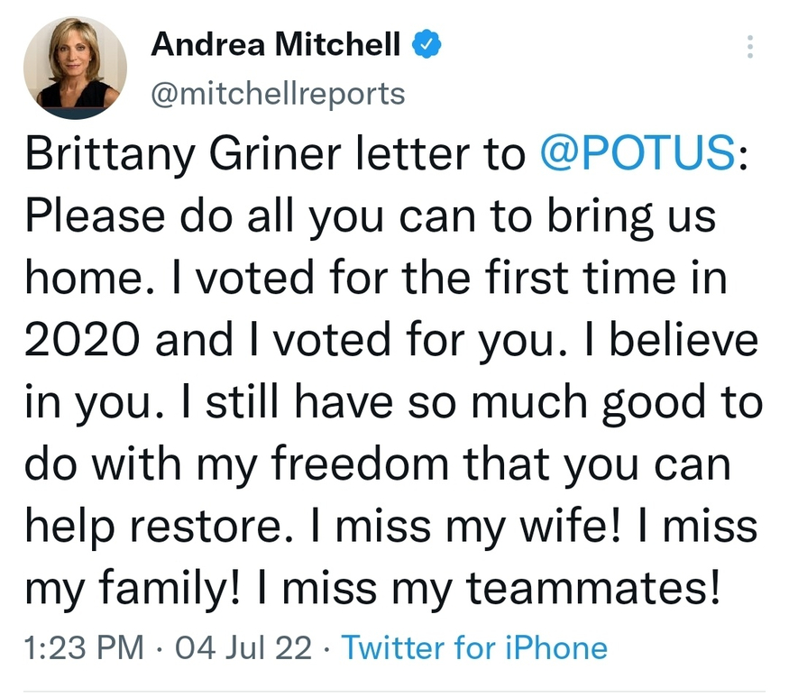
Task: Click the Andrea Mitchell display name
Action: (x=275, y=44)
